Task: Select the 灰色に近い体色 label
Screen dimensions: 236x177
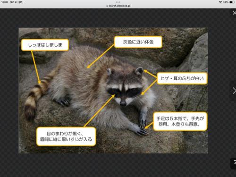Action: (138, 42)
